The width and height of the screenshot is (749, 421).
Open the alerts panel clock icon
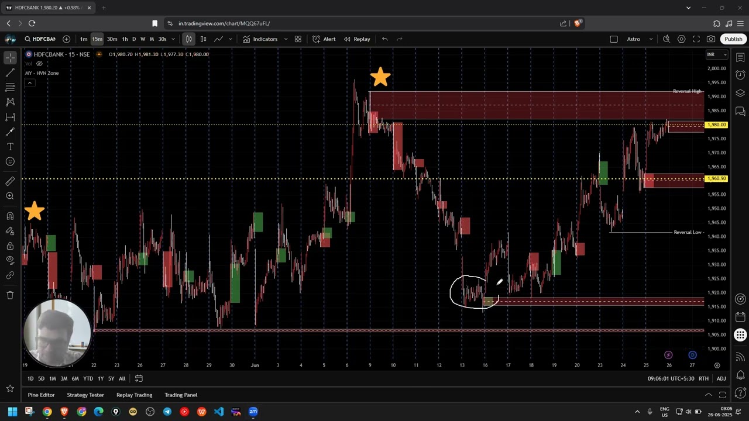(740, 75)
